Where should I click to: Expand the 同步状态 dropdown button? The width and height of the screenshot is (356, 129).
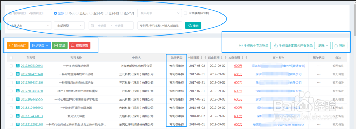40,45
